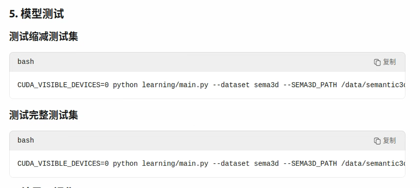Screen dimensions: 420x188
Task: Click the bash label of first code block
Action: coord(26,62)
